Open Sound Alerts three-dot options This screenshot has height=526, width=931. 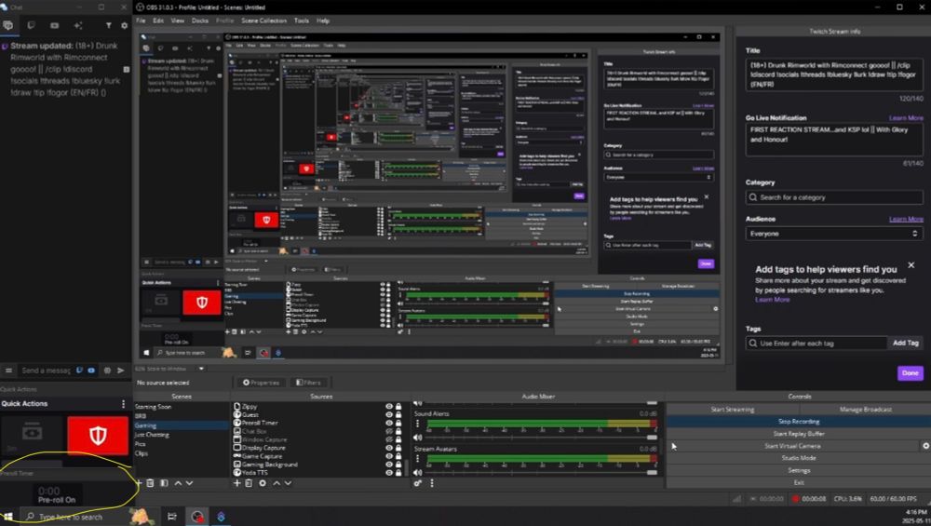point(417,424)
